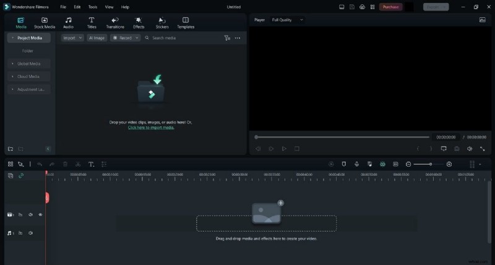The height and width of the screenshot is (265, 495).
Task: Set the mark out point
Action: (x=431, y=149)
